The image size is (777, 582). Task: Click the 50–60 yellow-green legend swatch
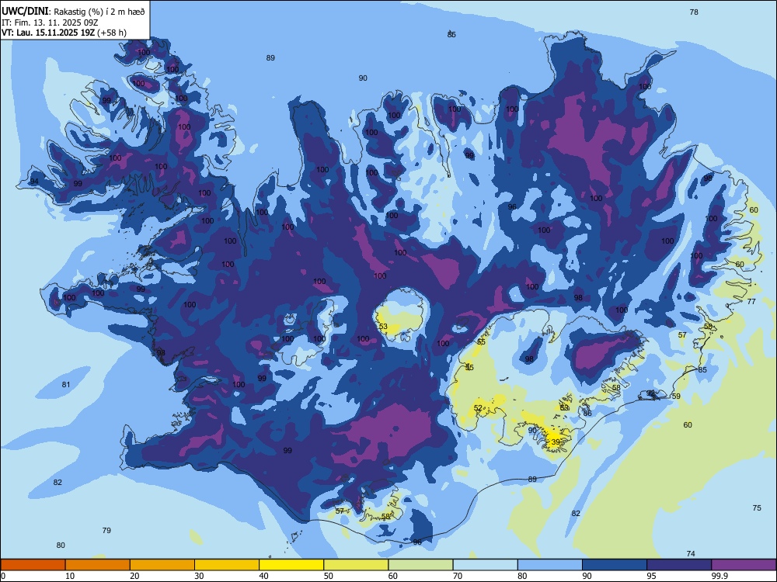coord(356,565)
